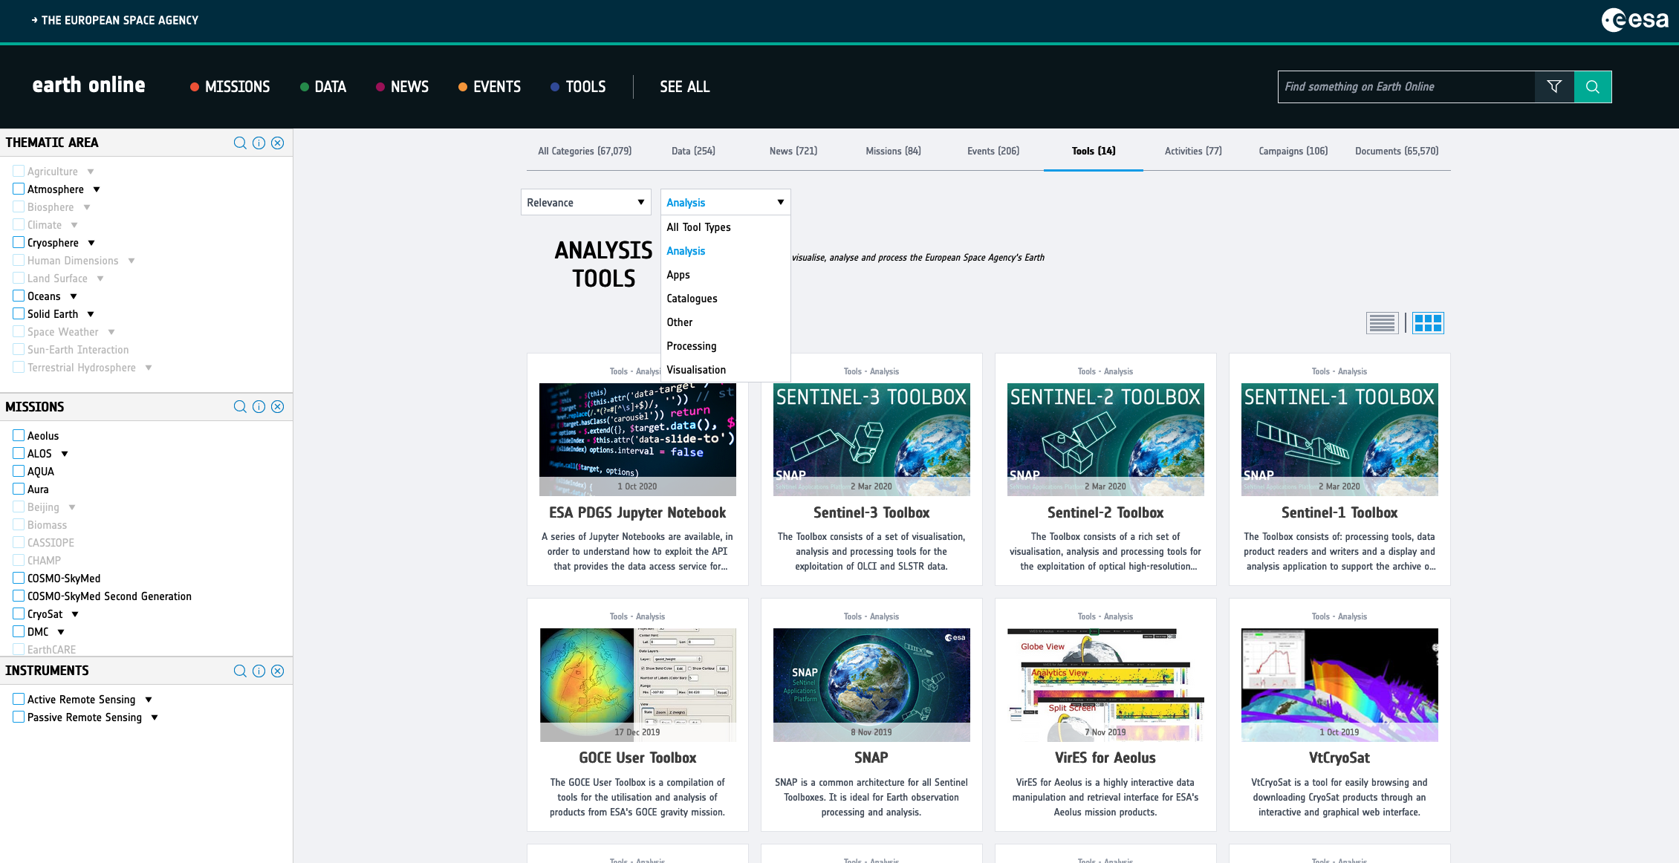
Task: Open Thematic Area info icon
Action: [259, 143]
